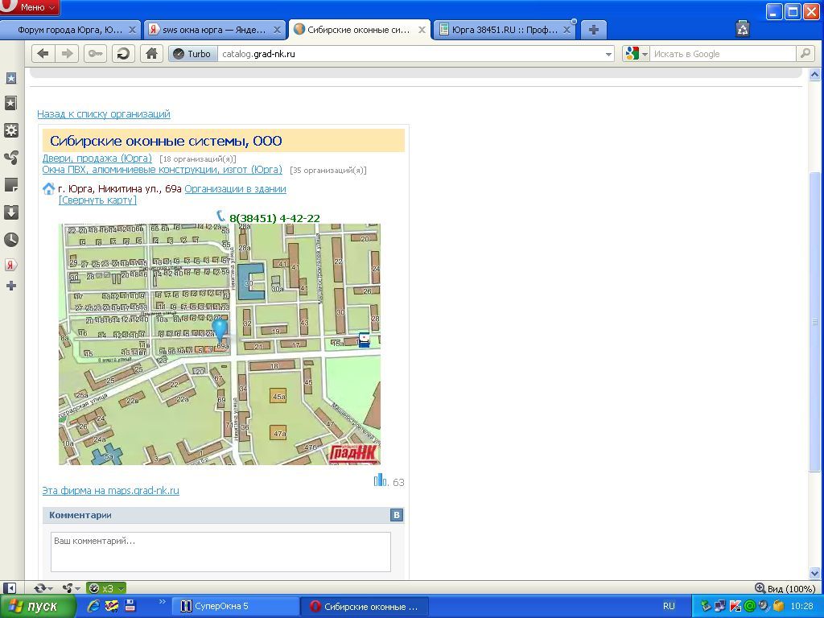824x618 pixels.
Task: Toggle the sidebar panel visibility button
Action: pyautogui.click(x=10, y=588)
